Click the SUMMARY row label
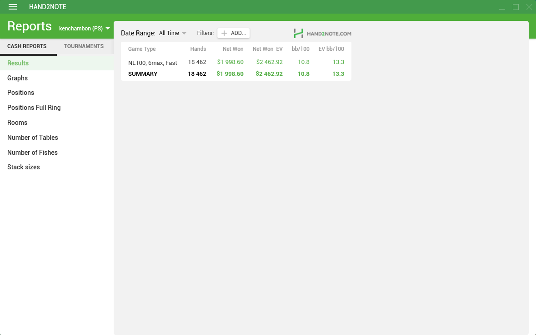 pos(143,74)
